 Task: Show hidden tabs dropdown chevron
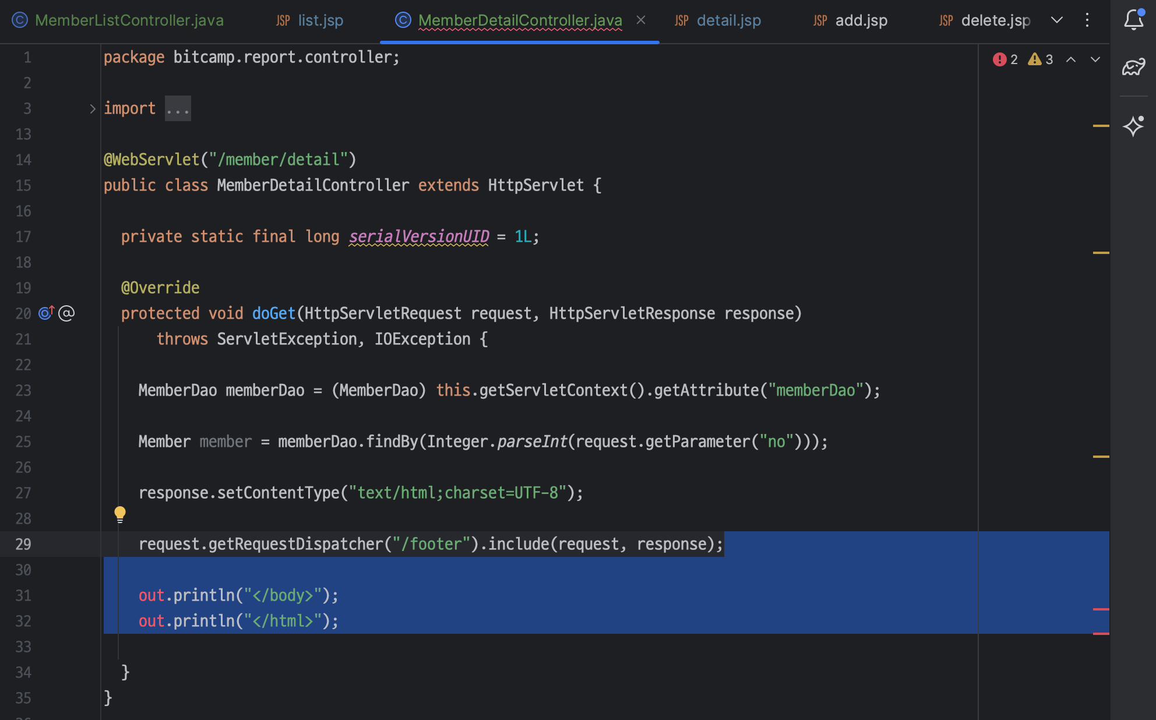1057,20
